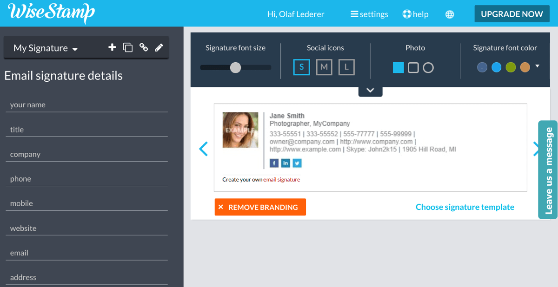
Task: Add a new signature with plus icon
Action: (112, 47)
